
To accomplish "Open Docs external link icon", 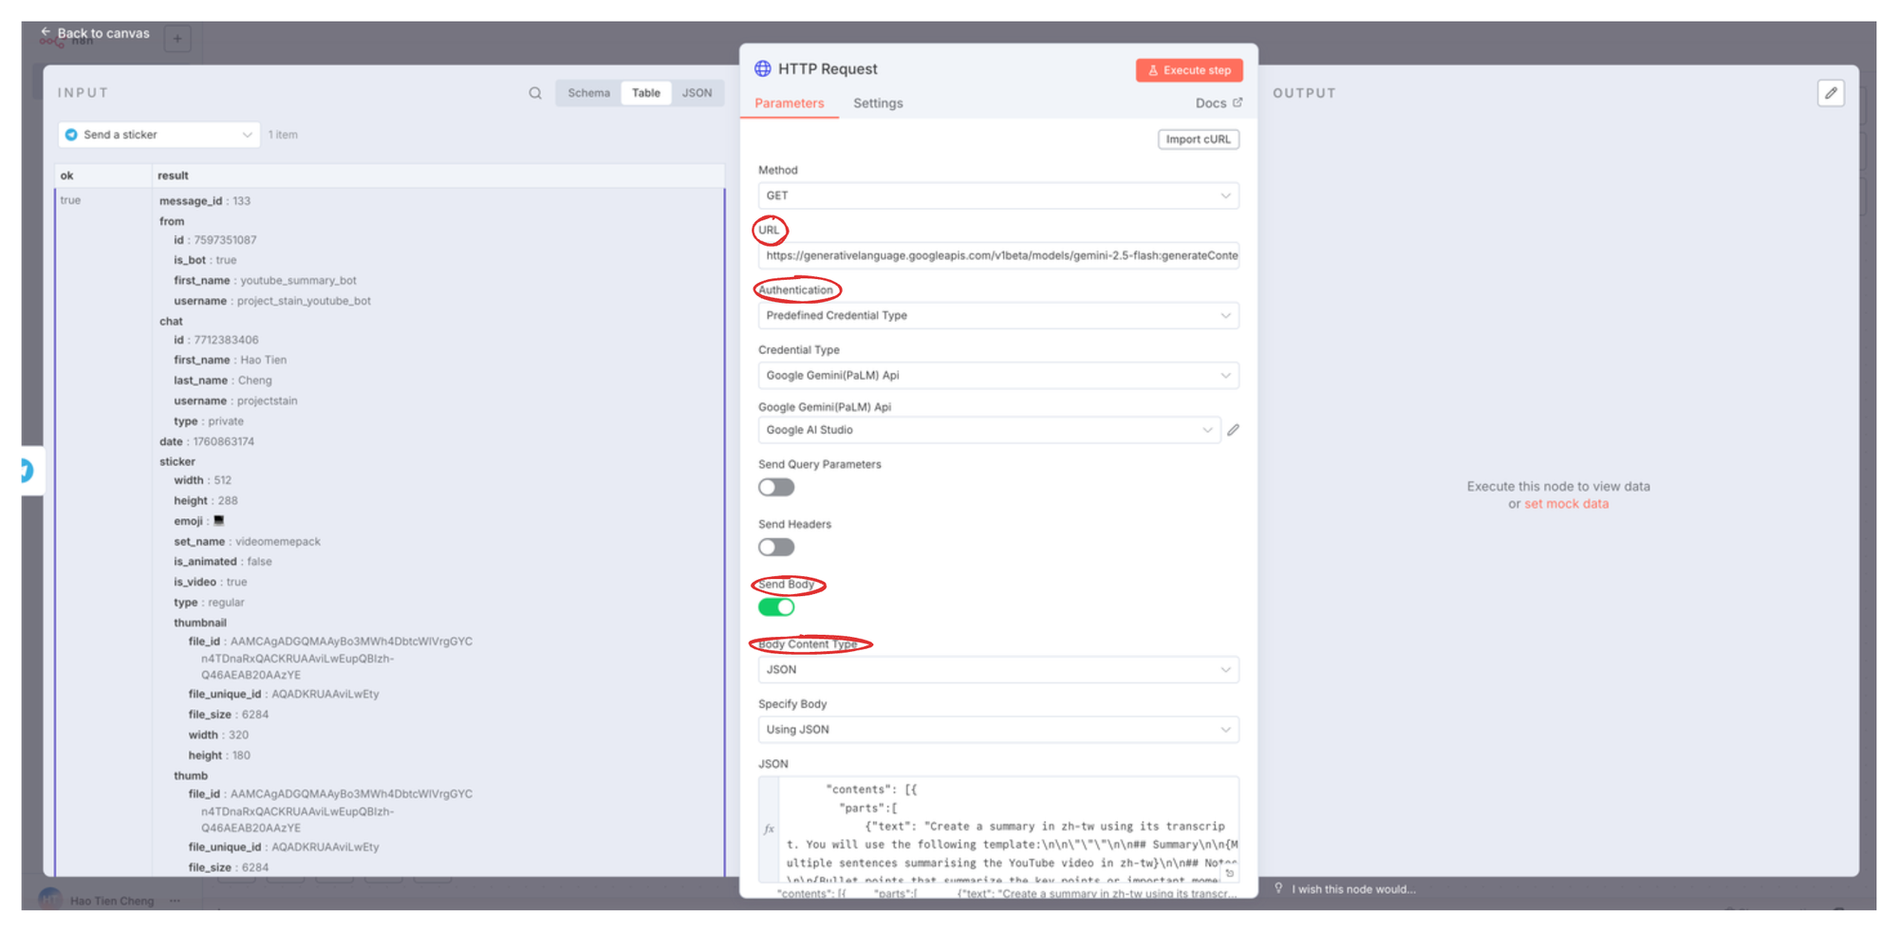I will (x=1237, y=102).
